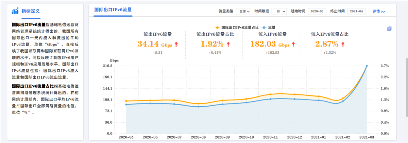Open the 详情 >> link

click(x=379, y=11)
